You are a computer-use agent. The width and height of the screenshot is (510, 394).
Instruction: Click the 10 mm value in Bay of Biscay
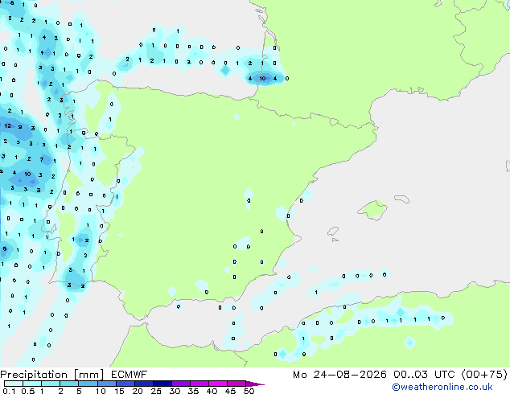click(262, 78)
